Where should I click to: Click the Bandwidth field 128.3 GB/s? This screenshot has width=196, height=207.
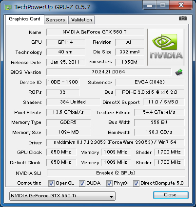159,132
